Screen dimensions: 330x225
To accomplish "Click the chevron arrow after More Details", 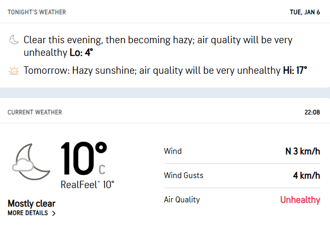I will [x=53, y=213].
